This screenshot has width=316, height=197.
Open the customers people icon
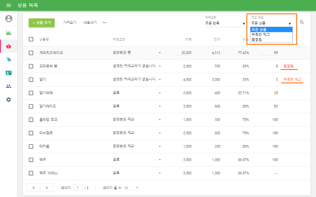9,86
